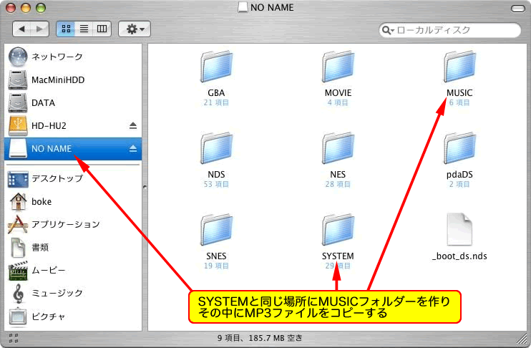Select the pdaDS folder icon
531x348 pixels.
pos(459,148)
